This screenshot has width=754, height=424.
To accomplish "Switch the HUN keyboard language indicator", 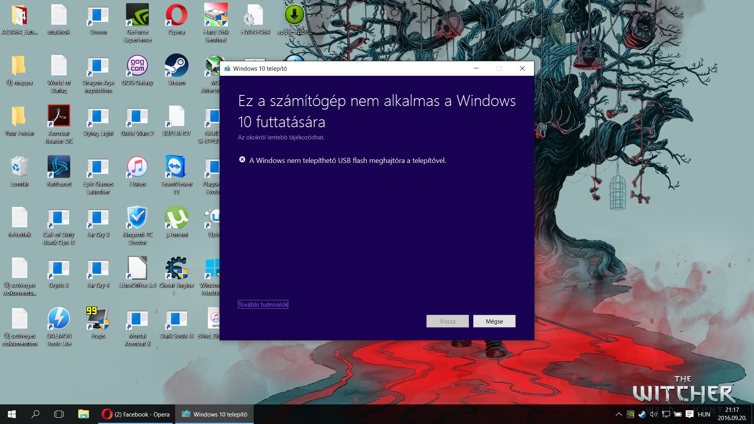I will point(704,414).
